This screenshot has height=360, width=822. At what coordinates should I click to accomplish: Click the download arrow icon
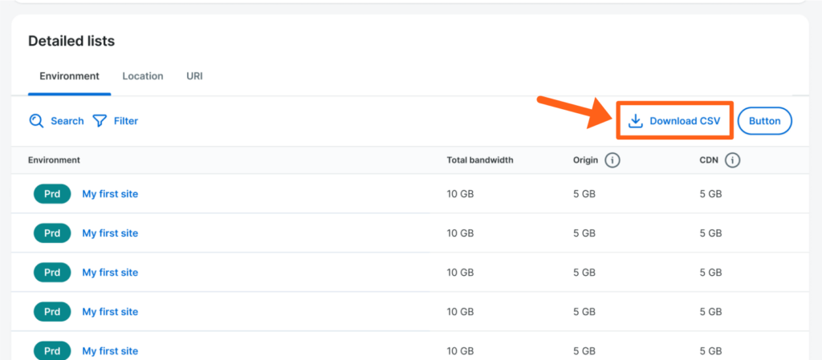click(635, 121)
